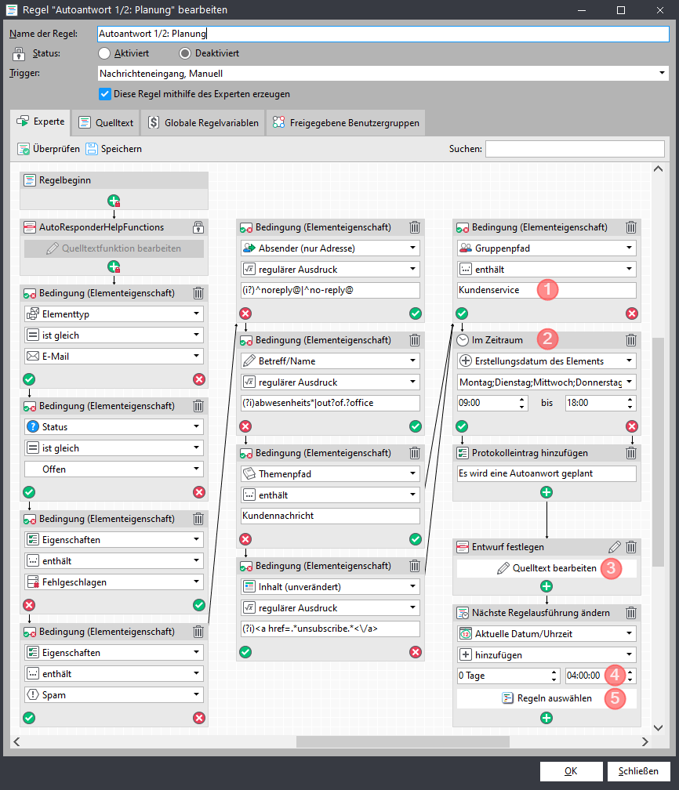
Task: Open the hinzufügen operation dropdown
Action: (x=546, y=654)
